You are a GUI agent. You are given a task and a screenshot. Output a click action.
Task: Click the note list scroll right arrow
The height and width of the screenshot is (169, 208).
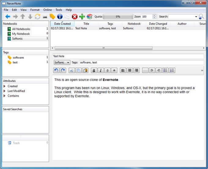[204, 48]
